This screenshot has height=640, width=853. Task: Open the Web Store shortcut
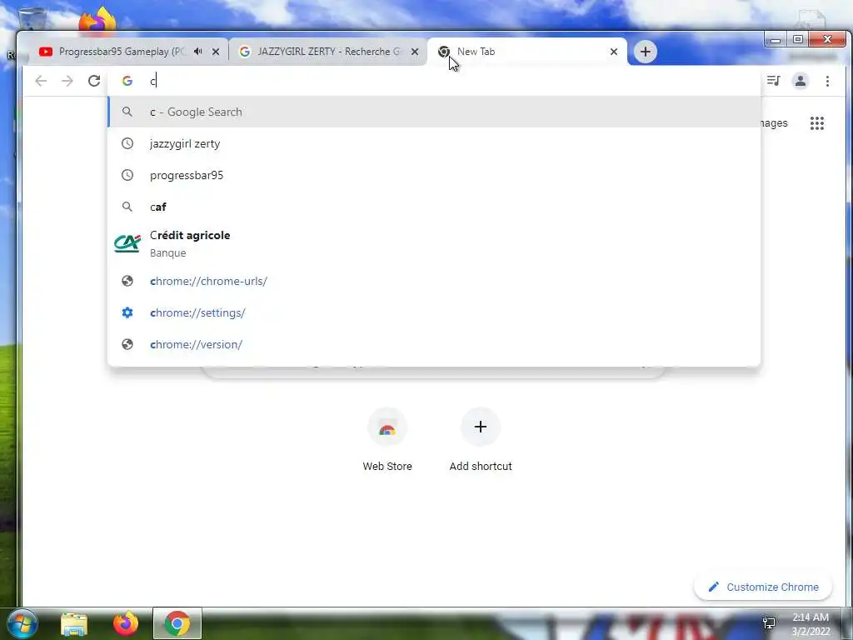coord(387,440)
